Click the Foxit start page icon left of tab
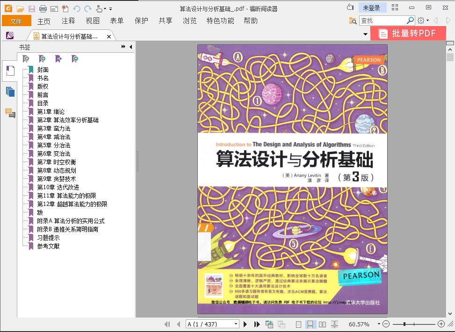This screenshot has height=332, width=455. 10,35
